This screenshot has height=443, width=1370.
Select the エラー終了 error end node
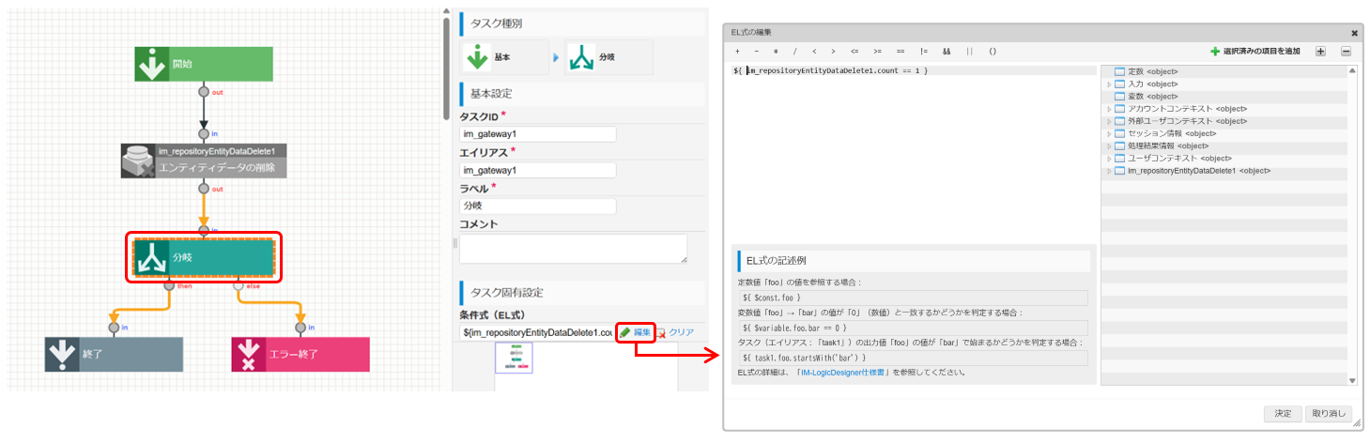[x=300, y=355]
